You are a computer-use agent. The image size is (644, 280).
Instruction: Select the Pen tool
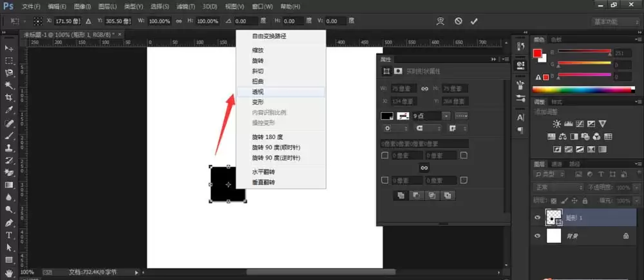pyautogui.click(x=8, y=223)
